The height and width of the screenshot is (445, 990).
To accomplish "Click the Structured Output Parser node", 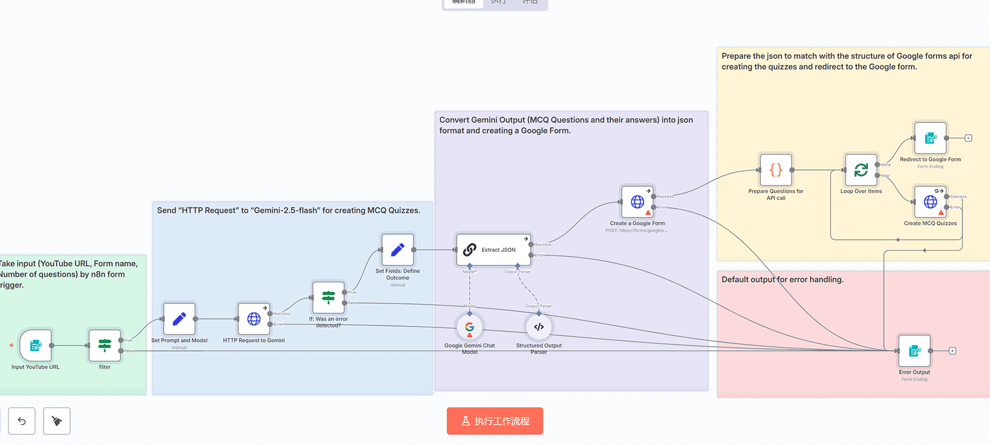I will point(539,327).
